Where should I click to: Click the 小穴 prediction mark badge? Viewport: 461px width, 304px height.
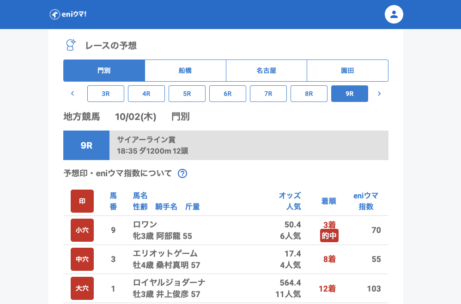pyautogui.click(x=82, y=230)
